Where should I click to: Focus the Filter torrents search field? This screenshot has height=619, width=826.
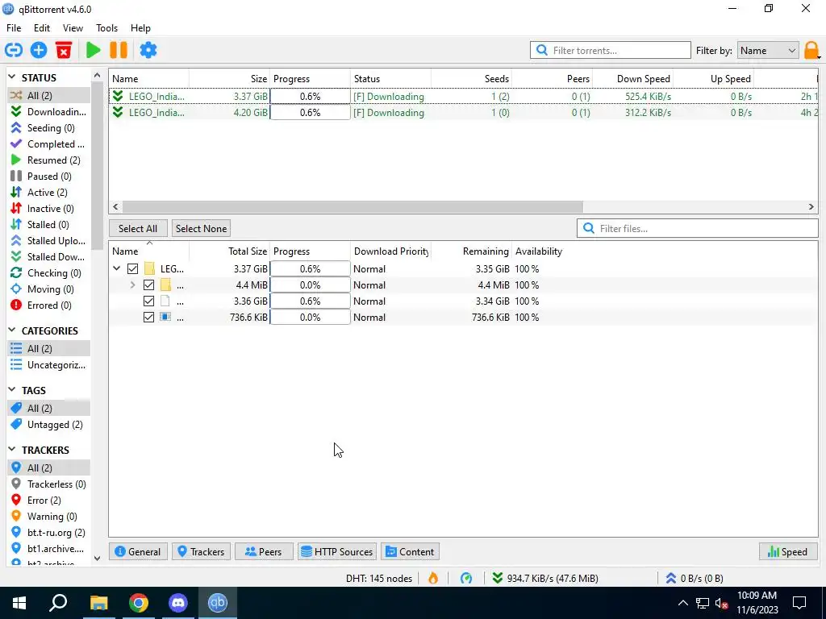point(611,51)
